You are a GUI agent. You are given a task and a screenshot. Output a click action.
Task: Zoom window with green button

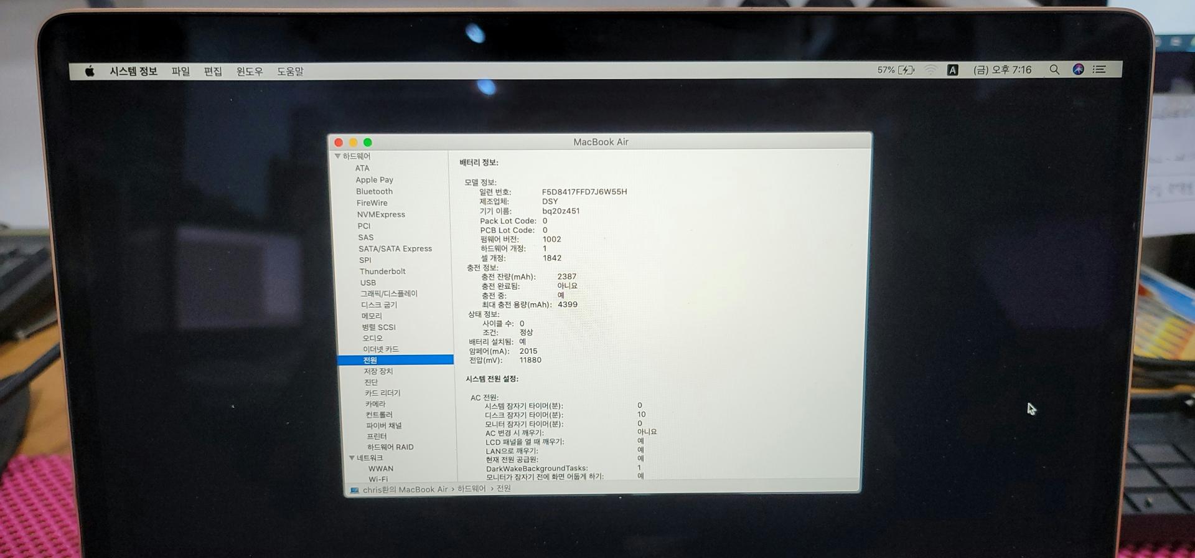click(367, 143)
